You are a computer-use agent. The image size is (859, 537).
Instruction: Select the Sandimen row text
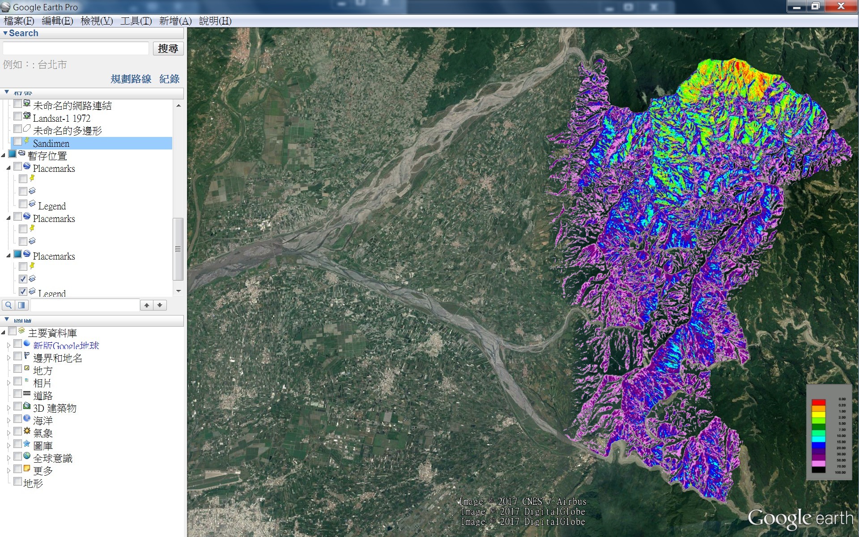click(51, 144)
